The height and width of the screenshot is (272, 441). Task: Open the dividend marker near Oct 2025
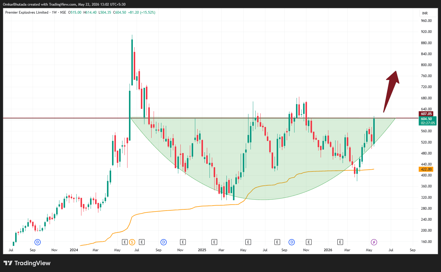tap(292, 242)
